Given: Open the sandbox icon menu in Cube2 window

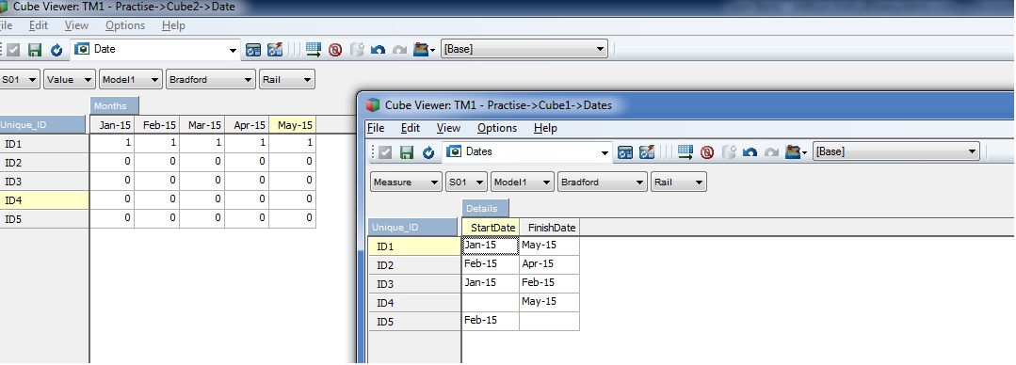Looking at the screenshot, I should pos(424,50).
